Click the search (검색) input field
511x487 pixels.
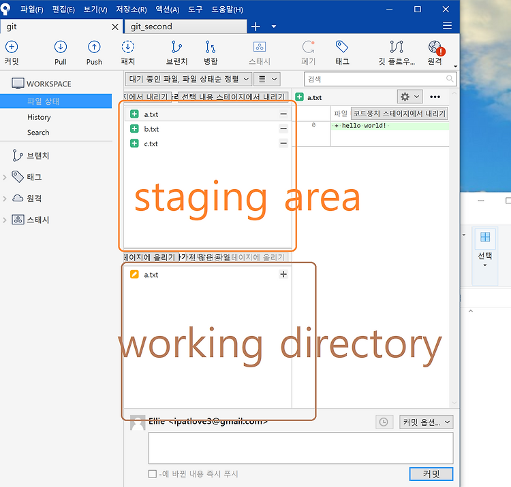point(380,79)
